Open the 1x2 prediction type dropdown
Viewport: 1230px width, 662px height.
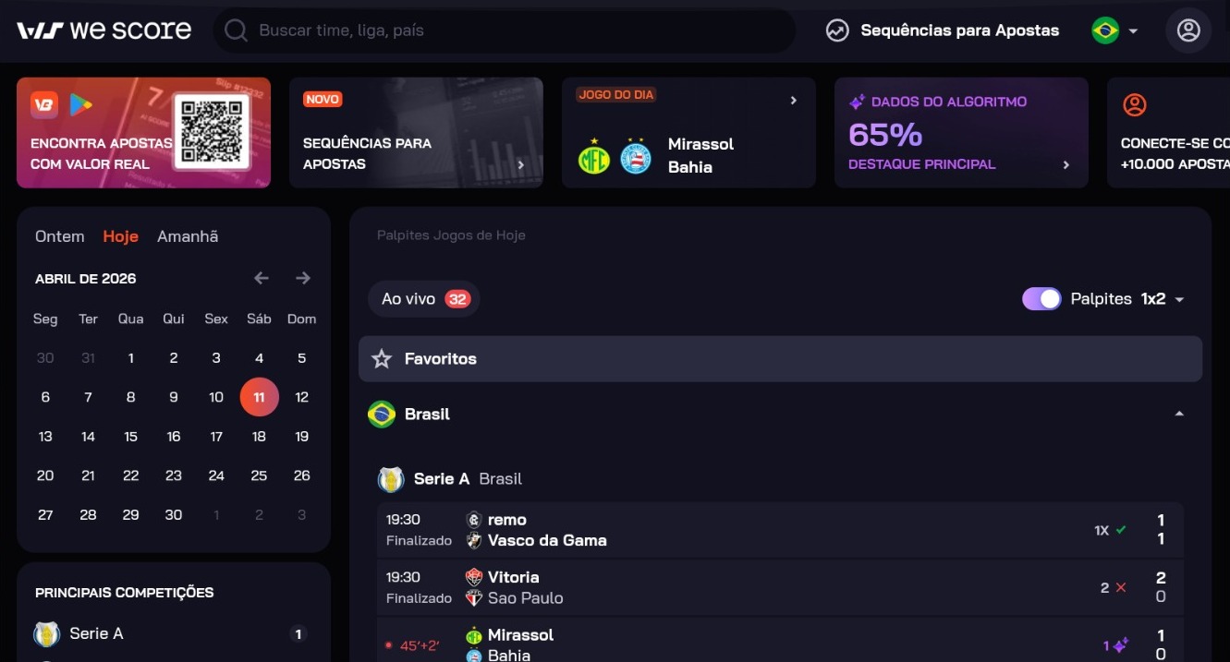[1163, 299]
